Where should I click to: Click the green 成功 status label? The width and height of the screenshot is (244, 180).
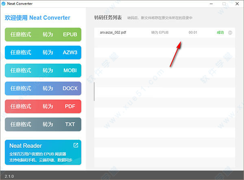(220, 32)
